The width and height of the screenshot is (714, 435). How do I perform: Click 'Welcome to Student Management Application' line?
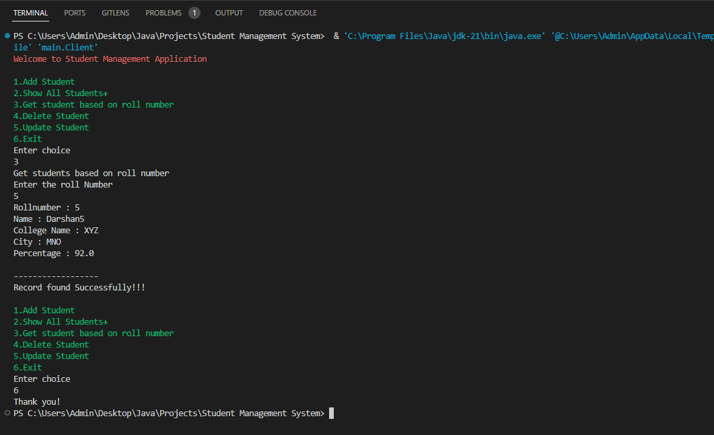(x=110, y=58)
